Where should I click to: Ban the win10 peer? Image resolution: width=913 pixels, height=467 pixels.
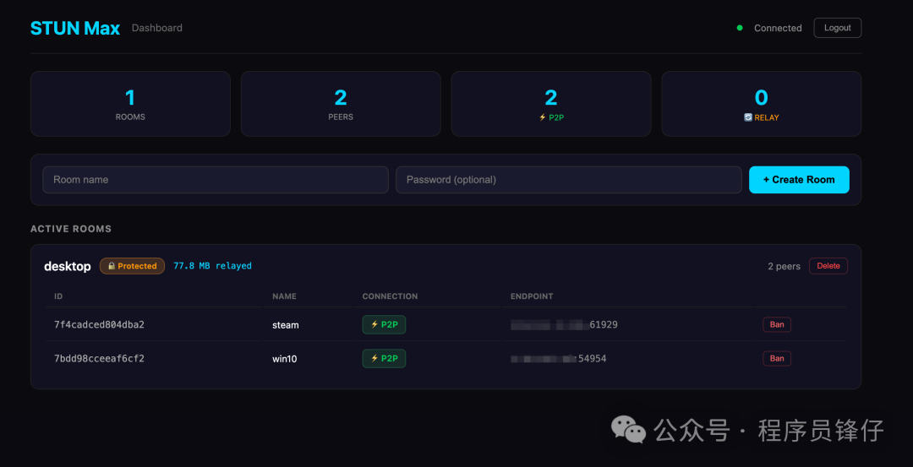[x=777, y=358]
